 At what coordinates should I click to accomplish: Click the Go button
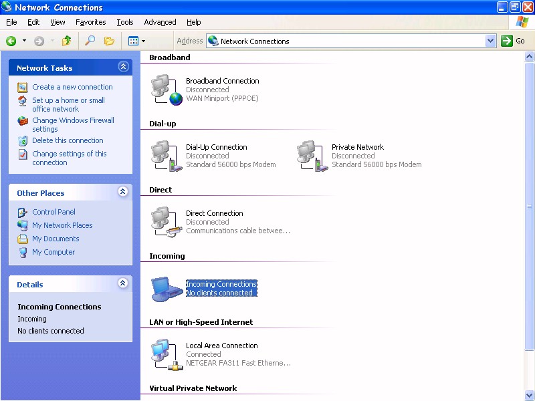coord(513,41)
